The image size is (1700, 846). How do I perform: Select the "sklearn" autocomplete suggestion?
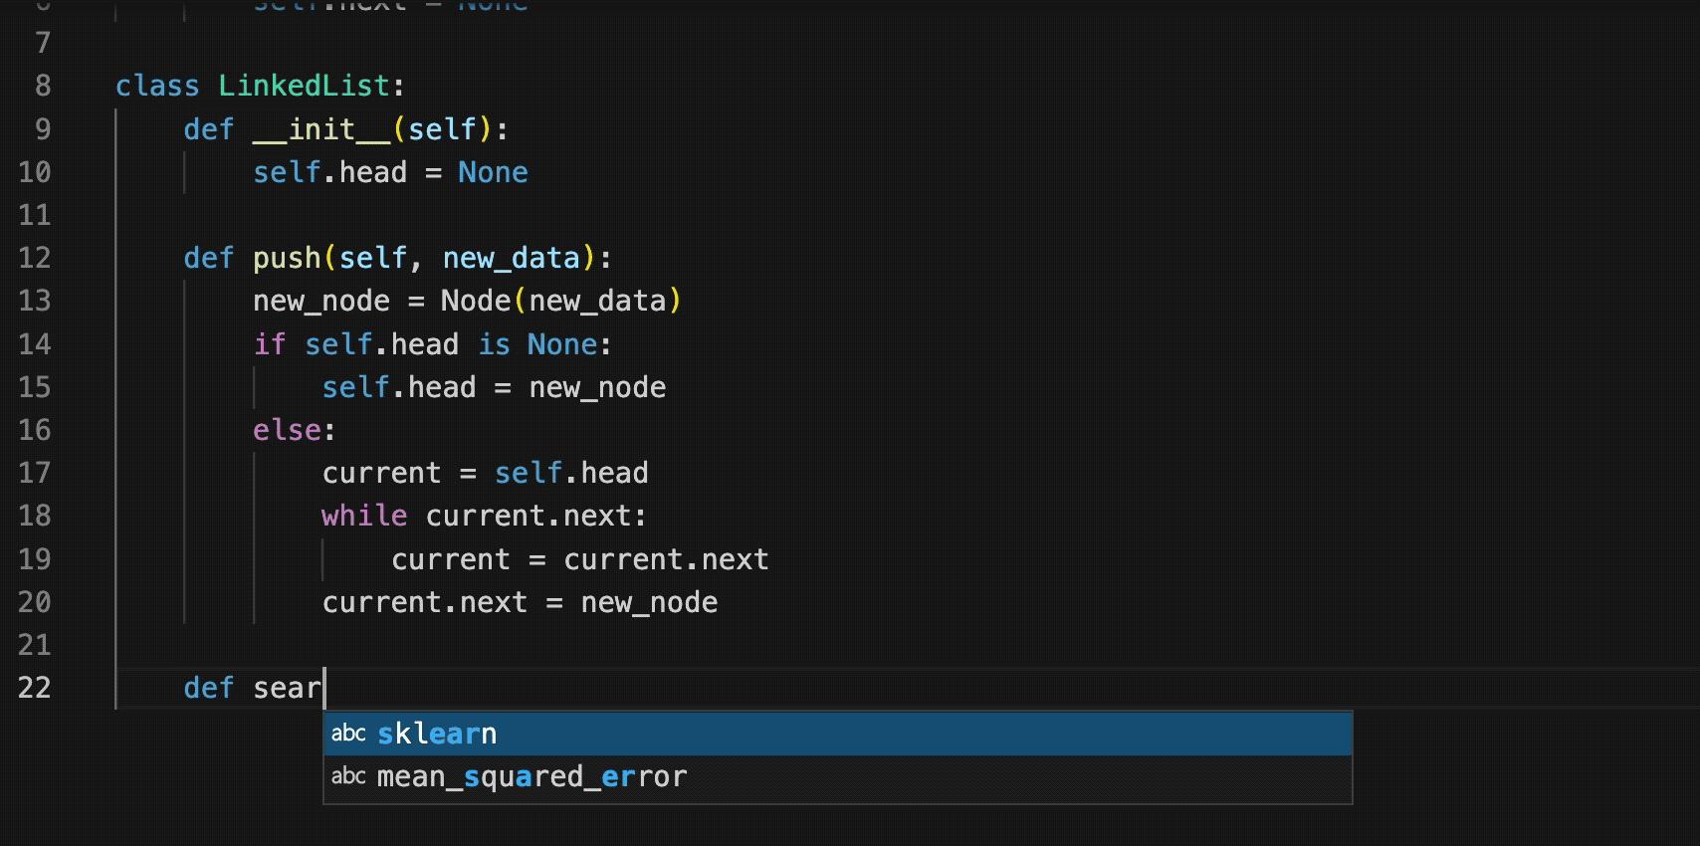(x=437, y=734)
